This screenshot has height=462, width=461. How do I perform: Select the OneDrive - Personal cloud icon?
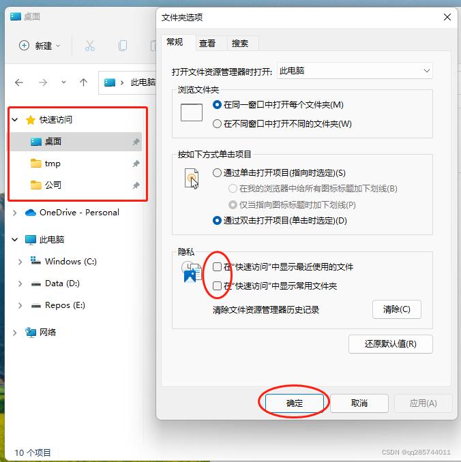click(31, 213)
